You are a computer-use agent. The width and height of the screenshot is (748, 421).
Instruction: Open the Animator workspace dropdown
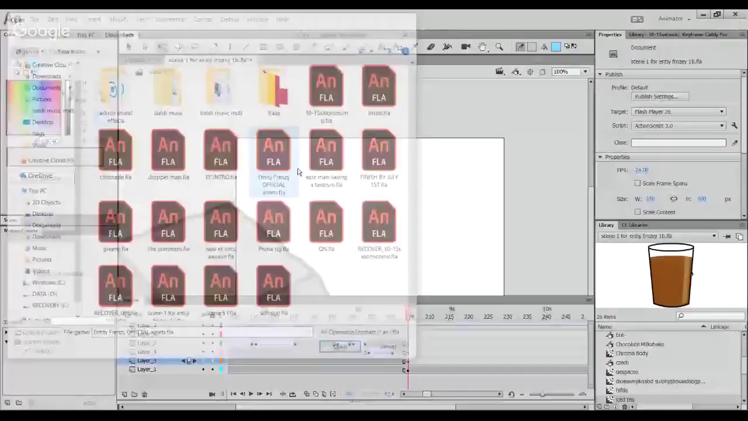point(675,19)
